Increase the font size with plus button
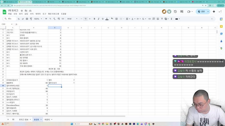 [x=90, y=19]
